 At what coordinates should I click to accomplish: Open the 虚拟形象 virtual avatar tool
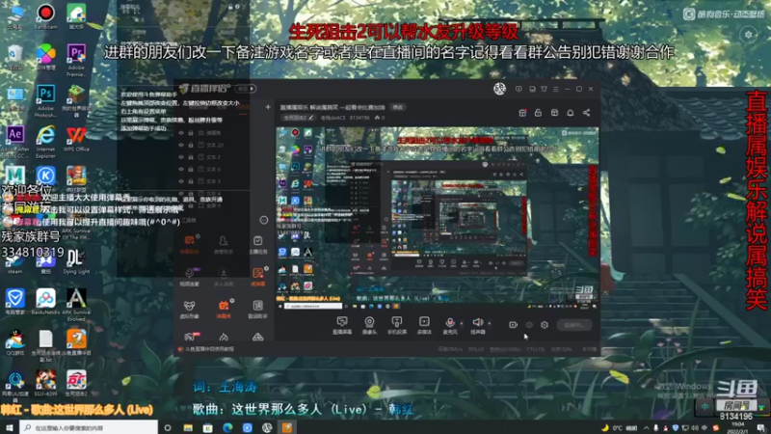tap(189, 309)
